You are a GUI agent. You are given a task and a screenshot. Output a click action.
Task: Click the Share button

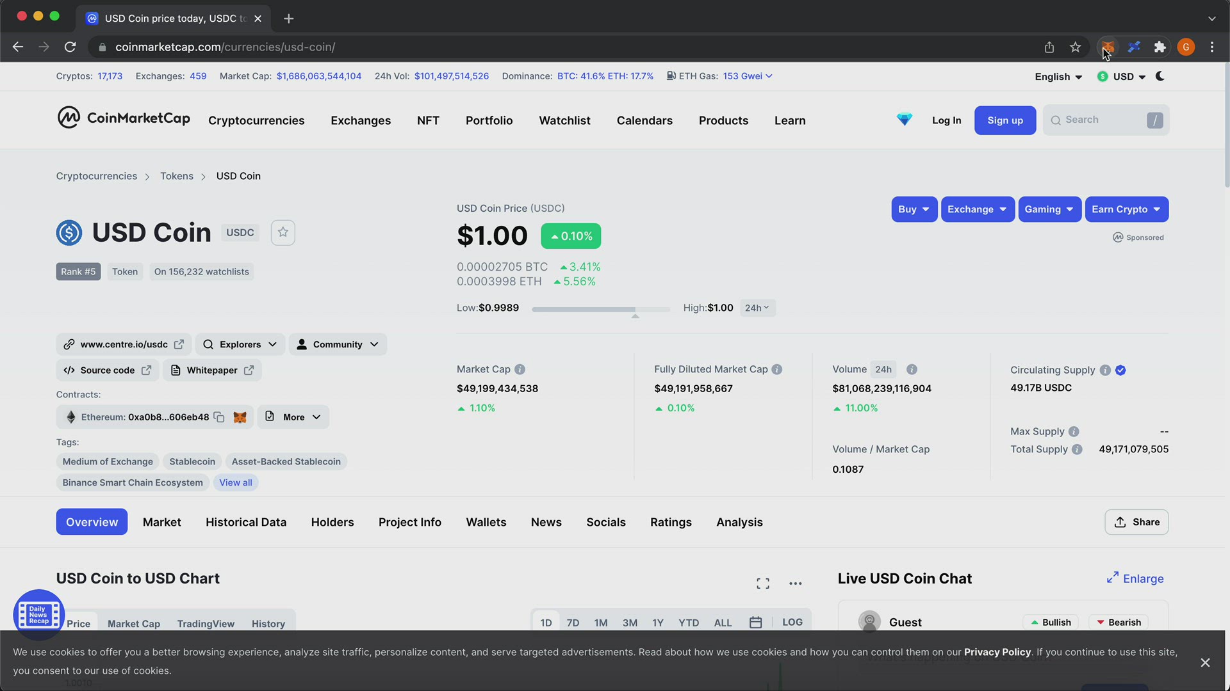pyautogui.click(x=1136, y=522)
